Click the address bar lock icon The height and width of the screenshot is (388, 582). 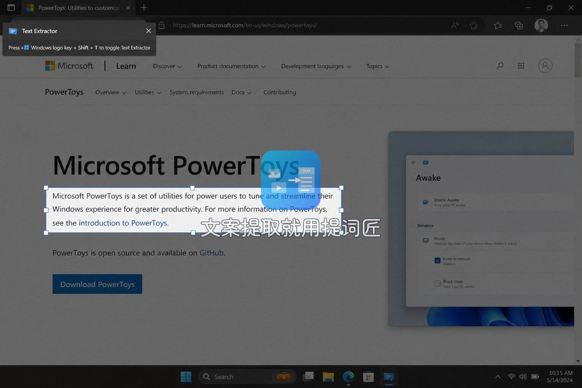161,25
